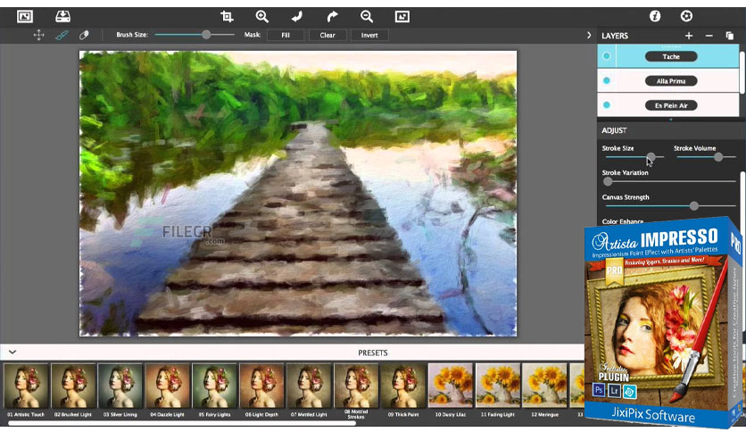Screen dimensions: 746x432
Task: Fit image to screen icon
Action: [402, 17]
